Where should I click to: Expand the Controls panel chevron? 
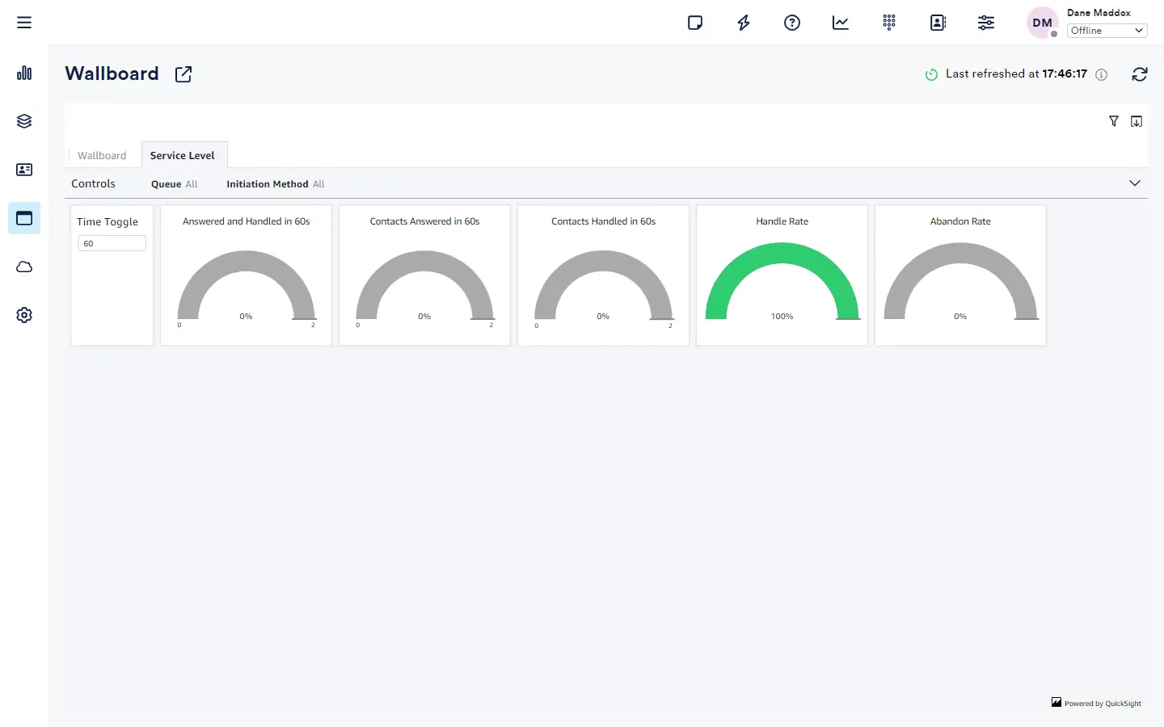(x=1135, y=183)
